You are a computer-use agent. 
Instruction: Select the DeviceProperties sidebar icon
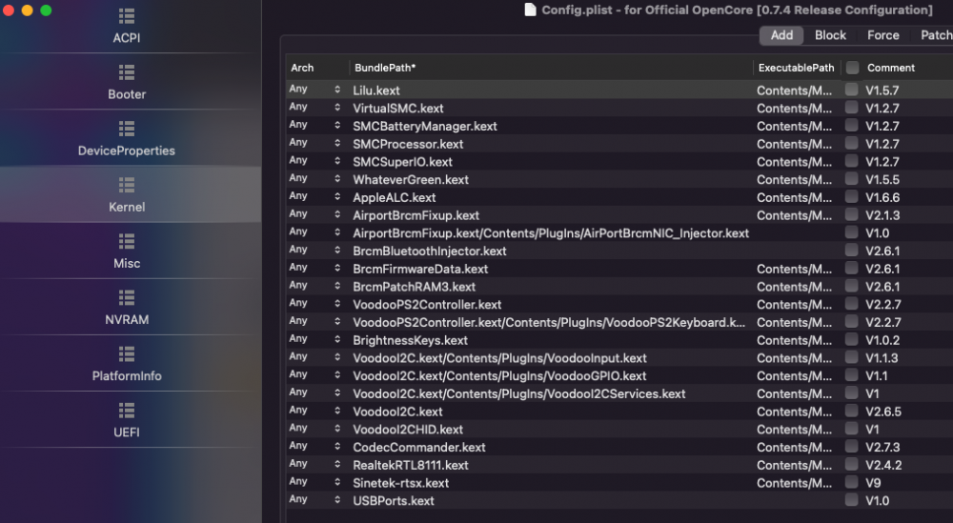[127, 130]
